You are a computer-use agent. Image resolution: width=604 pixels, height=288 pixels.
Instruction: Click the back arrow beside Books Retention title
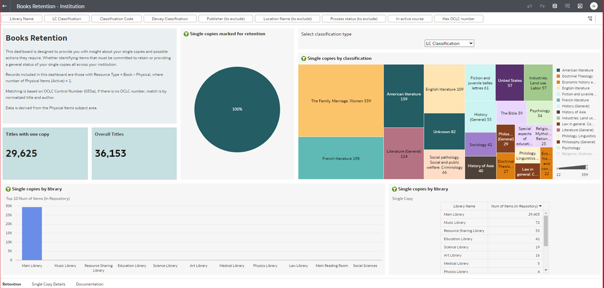tap(4, 6)
